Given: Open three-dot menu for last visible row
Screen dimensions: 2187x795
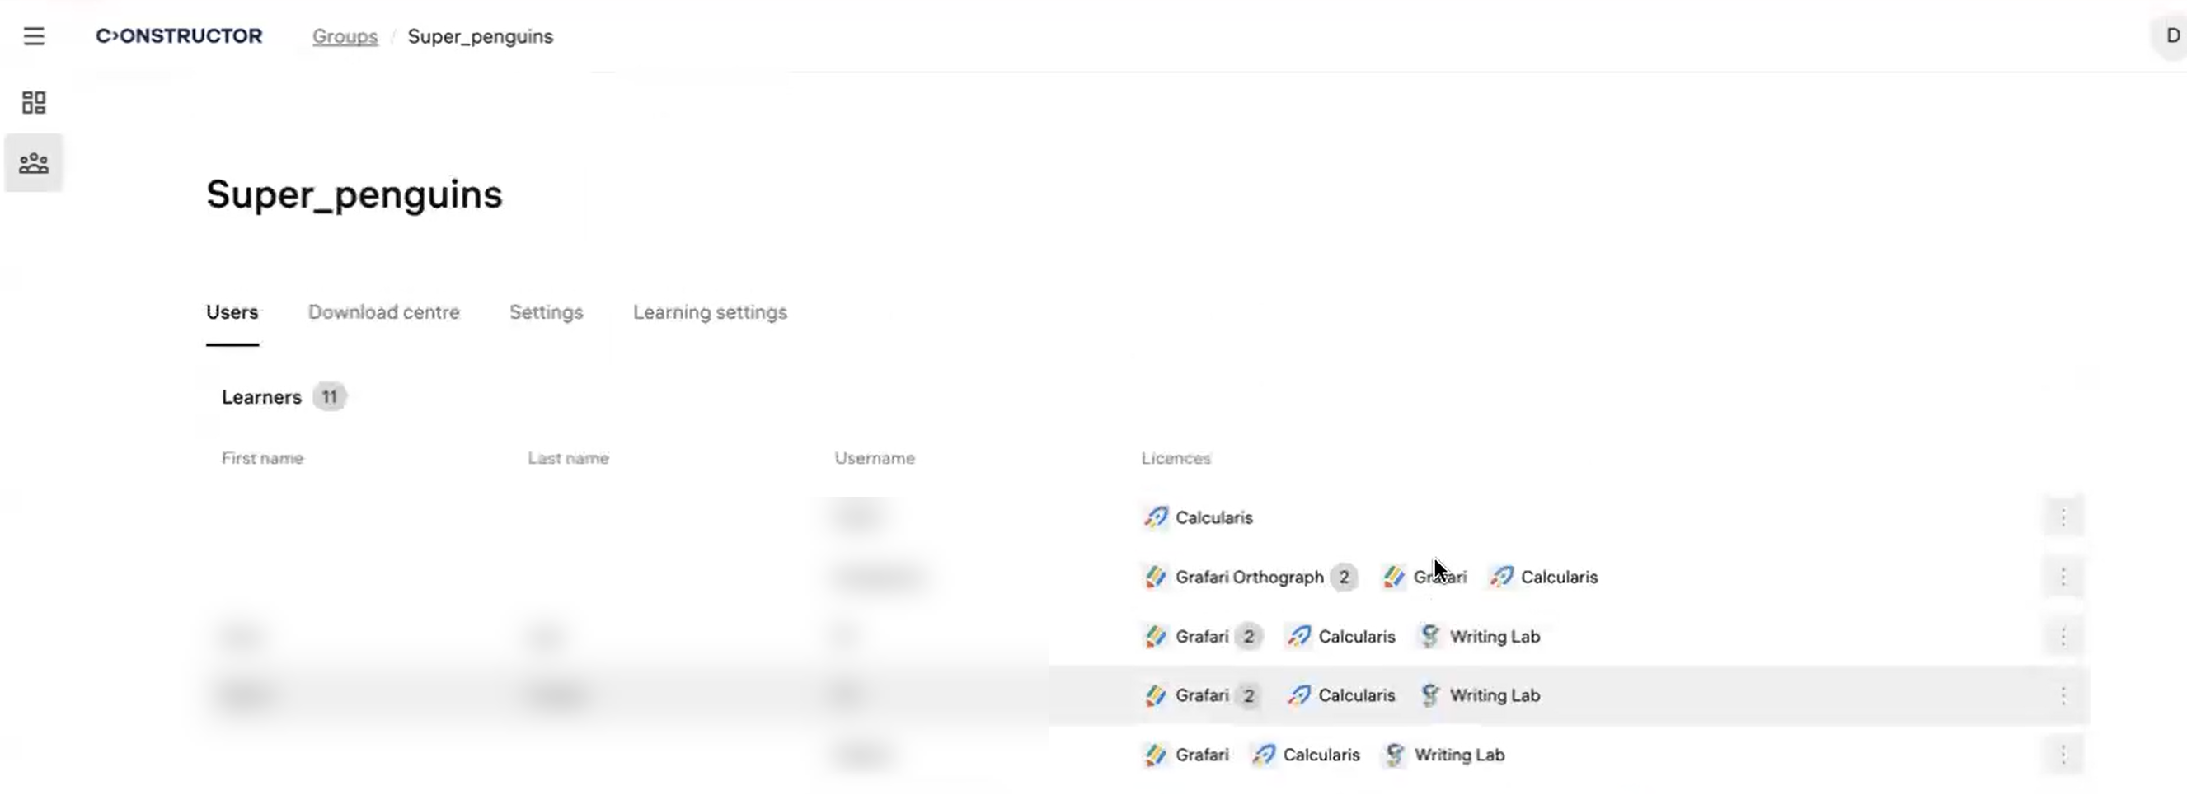Looking at the screenshot, I should click(x=2063, y=755).
